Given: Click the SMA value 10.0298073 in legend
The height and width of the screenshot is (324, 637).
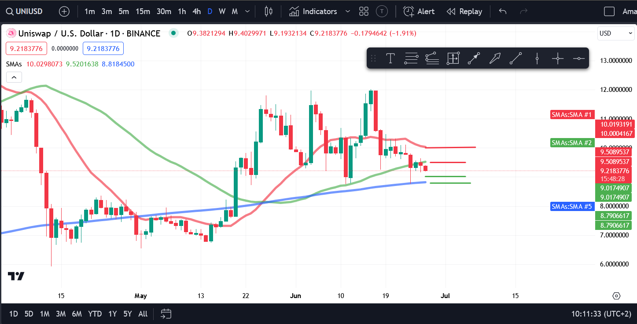Looking at the screenshot, I should coord(44,64).
